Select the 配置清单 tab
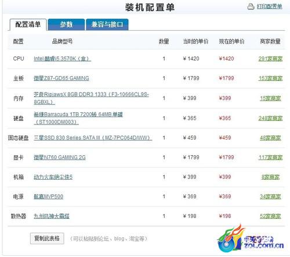The height and width of the screenshot is (257, 290). click(28, 24)
